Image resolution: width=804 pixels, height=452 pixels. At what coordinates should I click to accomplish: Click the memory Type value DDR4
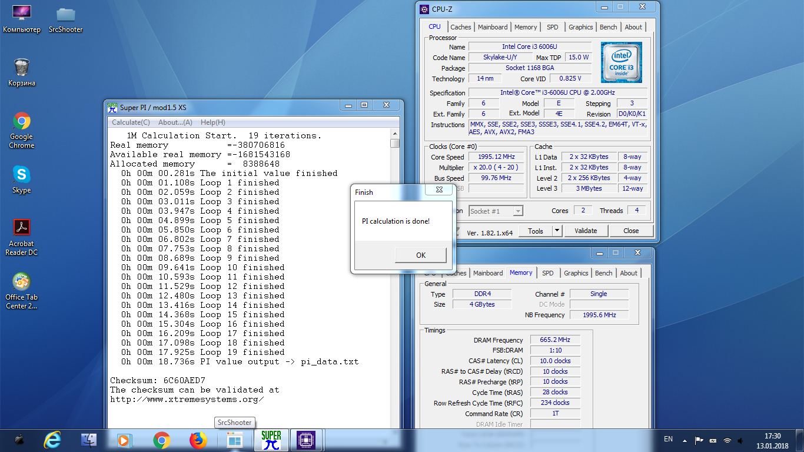pyautogui.click(x=482, y=294)
